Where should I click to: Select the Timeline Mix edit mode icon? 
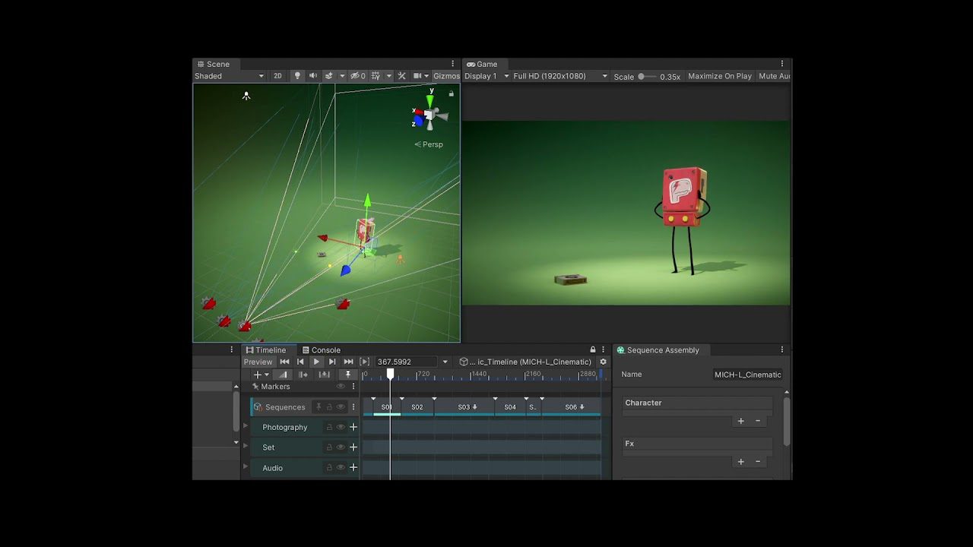pyautogui.click(x=282, y=375)
